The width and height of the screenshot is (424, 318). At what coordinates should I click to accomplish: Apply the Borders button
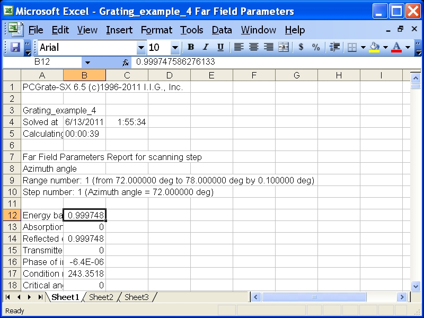point(352,48)
